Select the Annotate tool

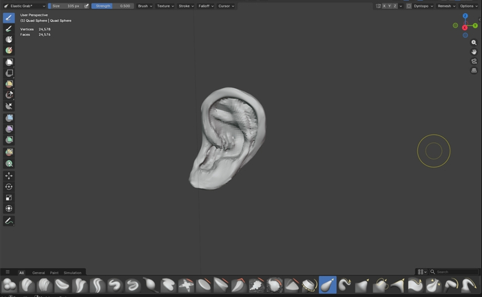pos(9,221)
